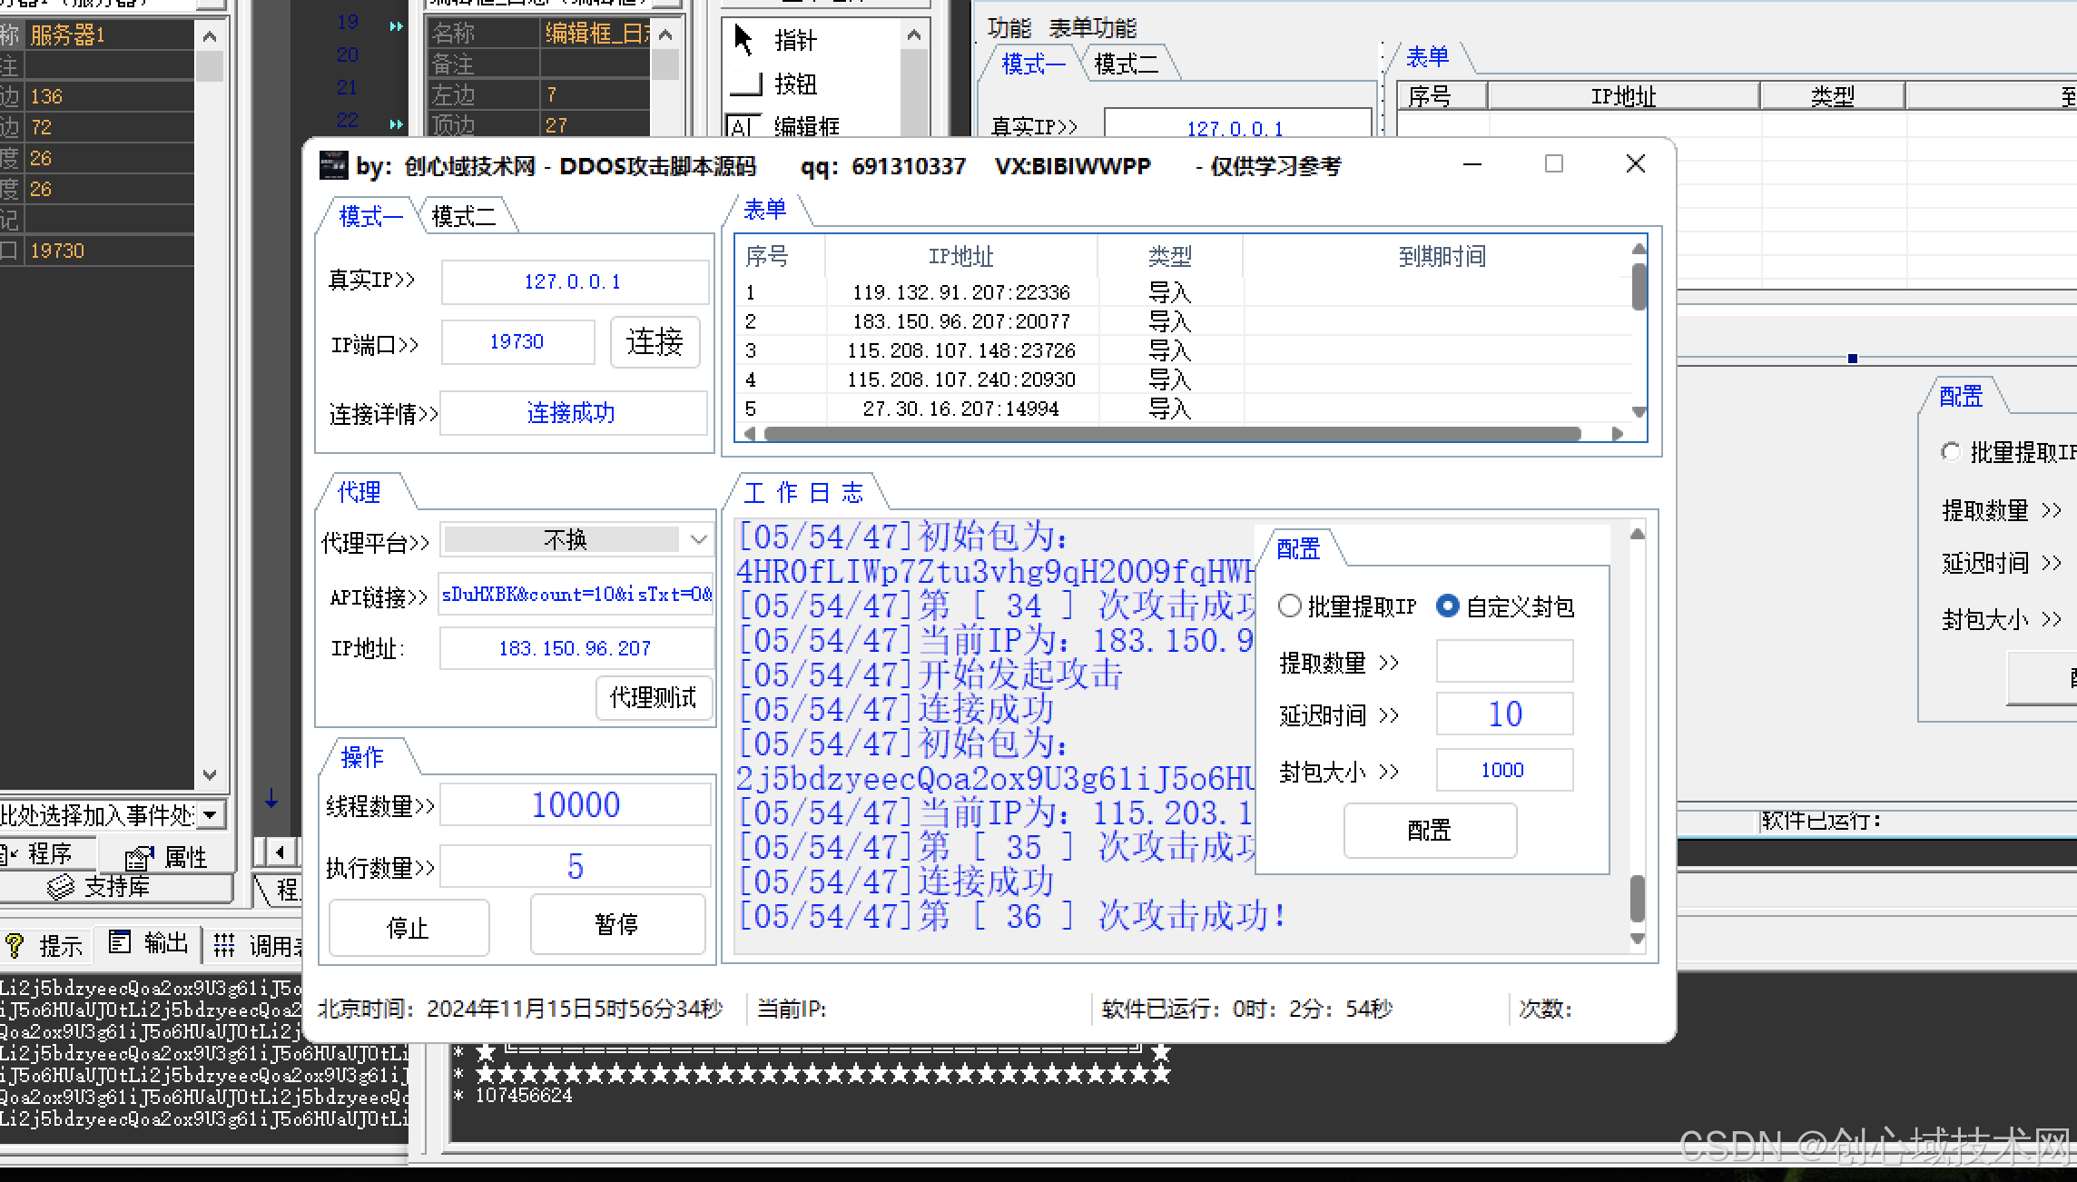Image resolution: width=2077 pixels, height=1182 pixels.
Task: Select the 自定义封包 radio option
Action: 1448,606
